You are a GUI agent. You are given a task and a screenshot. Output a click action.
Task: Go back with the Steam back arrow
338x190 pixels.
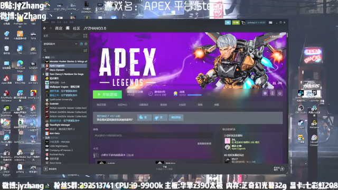(x=44, y=28)
